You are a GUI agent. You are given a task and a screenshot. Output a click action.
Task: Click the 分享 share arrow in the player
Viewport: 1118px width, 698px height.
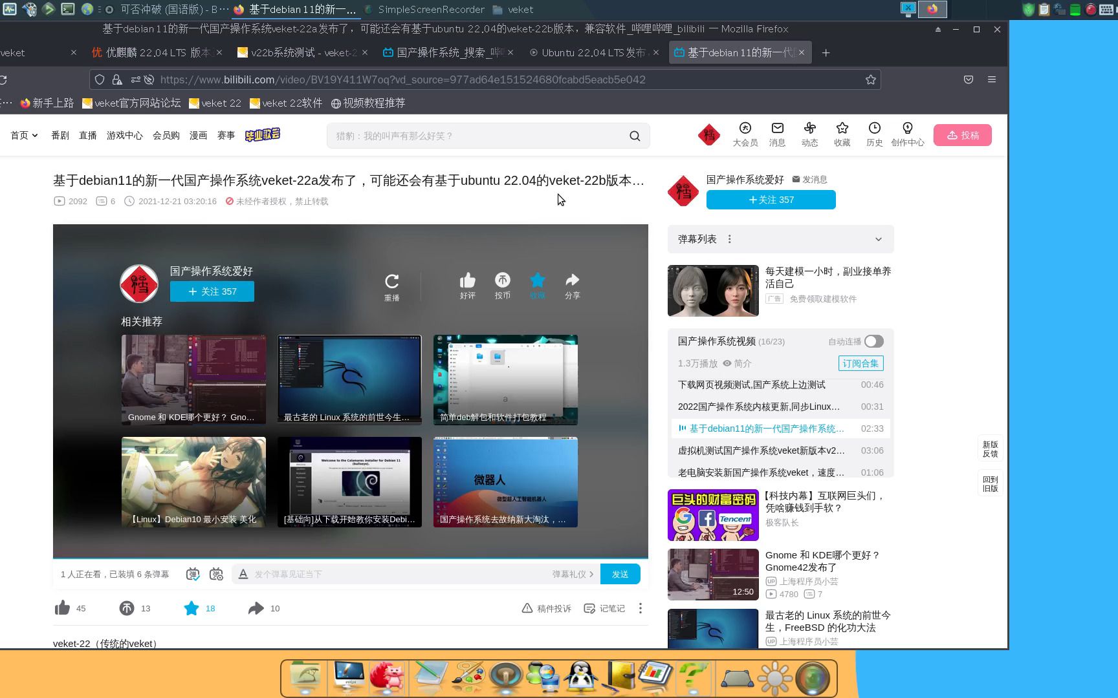[x=572, y=280]
